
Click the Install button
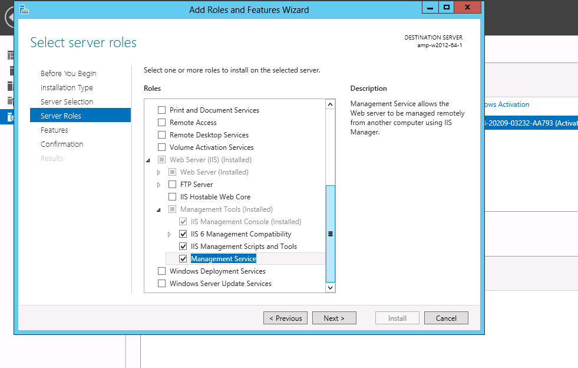[397, 318]
